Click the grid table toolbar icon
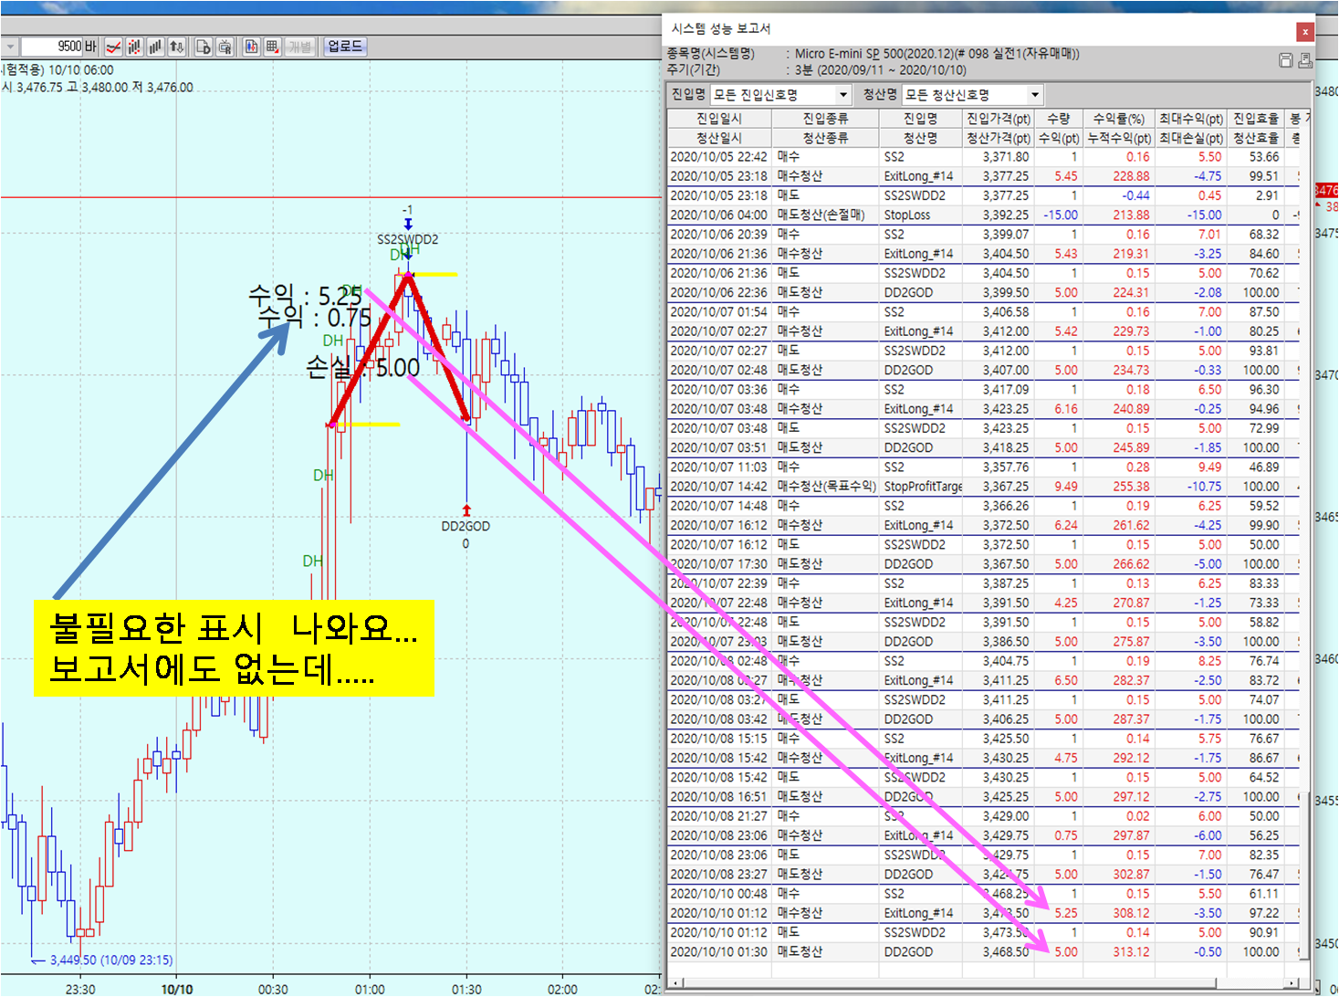The height and width of the screenshot is (997, 1339). point(272,47)
